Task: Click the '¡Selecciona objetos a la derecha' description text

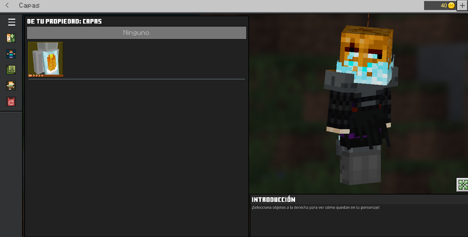Action: click(316, 208)
